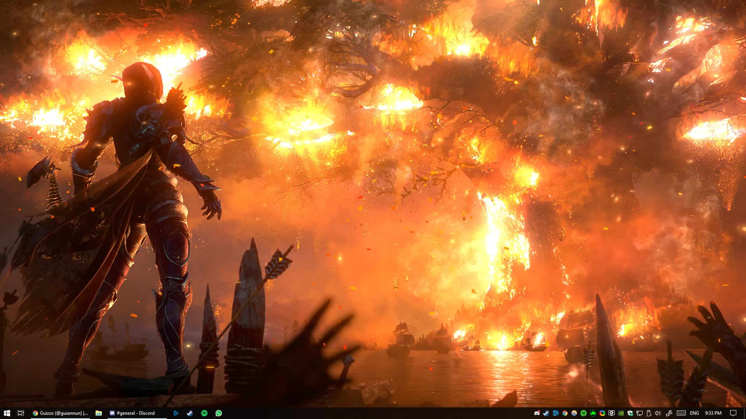Open Windows Security shield in the tray
The height and width of the screenshot is (419, 746).
coord(630,413)
